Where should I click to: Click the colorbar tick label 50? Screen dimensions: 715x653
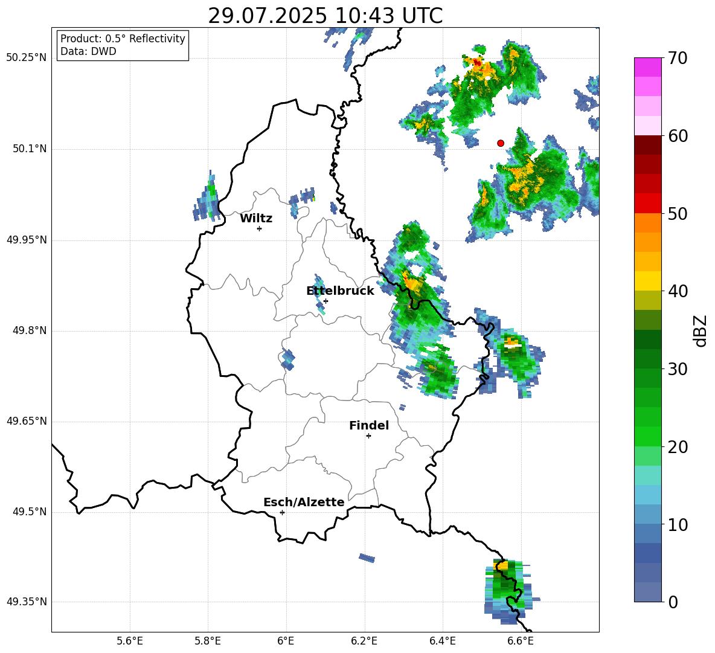point(678,213)
